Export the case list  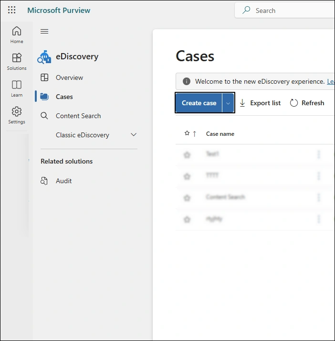pos(260,103)
